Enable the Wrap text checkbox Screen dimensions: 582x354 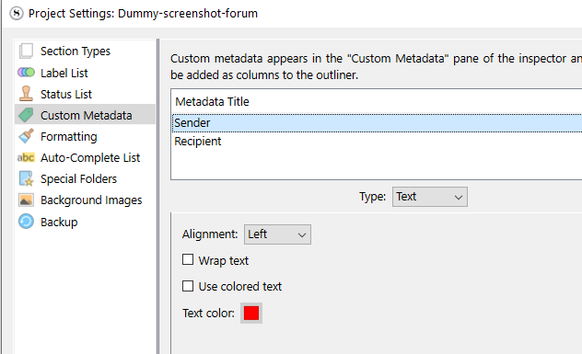(188, 259)
